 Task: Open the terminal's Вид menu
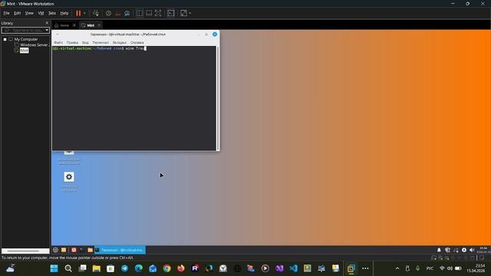coord(85,42)
